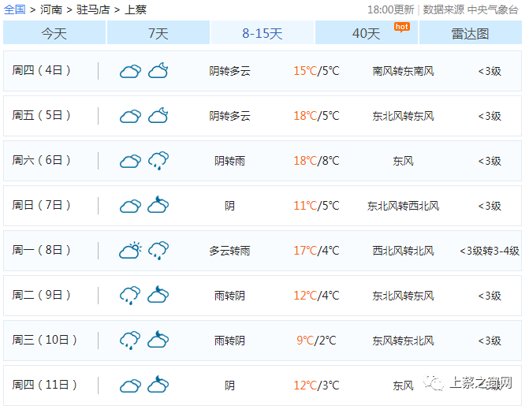Click 多云转雨 weather description
Image resolution: width=529 pixels, height=406 pixels.
[229, 251]
